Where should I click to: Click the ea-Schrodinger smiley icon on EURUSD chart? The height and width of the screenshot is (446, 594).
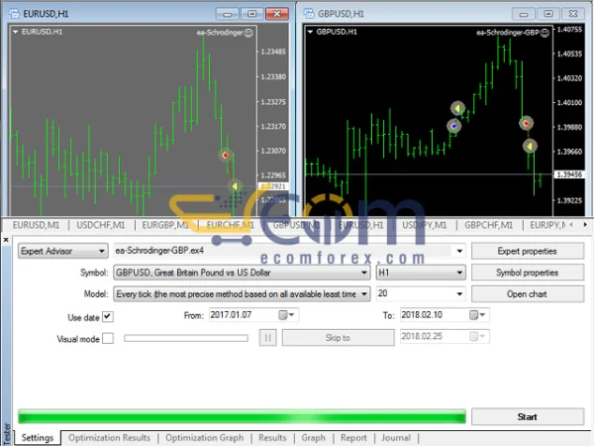248,33
